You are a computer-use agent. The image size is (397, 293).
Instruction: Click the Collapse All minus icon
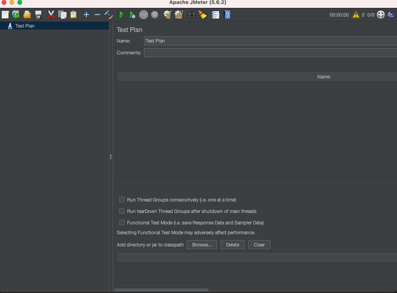click(97, 15)
